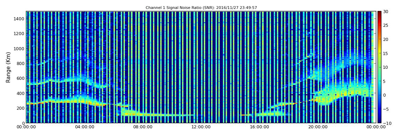Click the 1000 range tick label

(19, 49)
